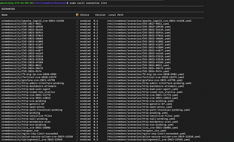
Task: Select crowdsecurity/CVE-2022-35914 name
Action: point(22,33)
